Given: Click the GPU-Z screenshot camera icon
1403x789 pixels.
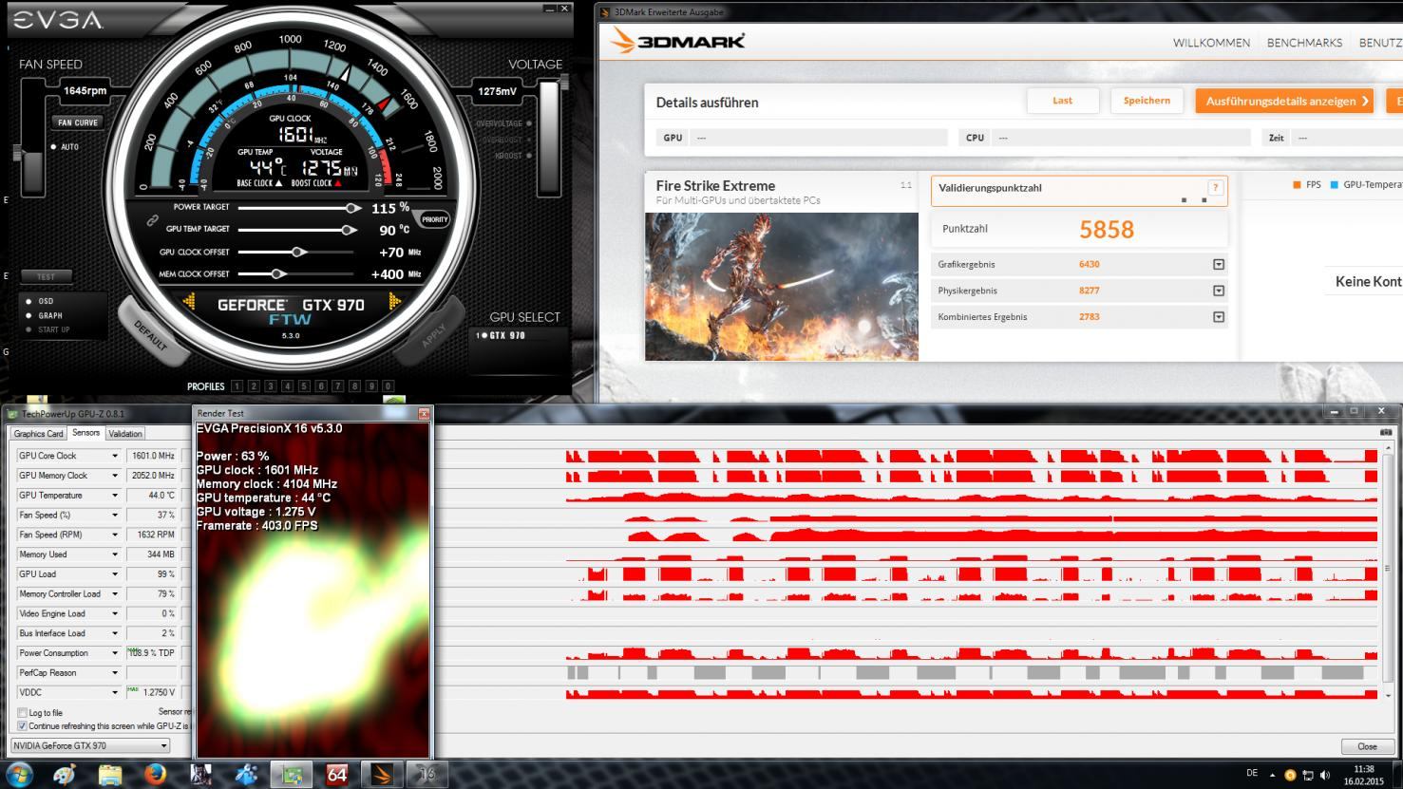Looking at the screenshot, I should pyautogui.click(x=1386, y=432).
